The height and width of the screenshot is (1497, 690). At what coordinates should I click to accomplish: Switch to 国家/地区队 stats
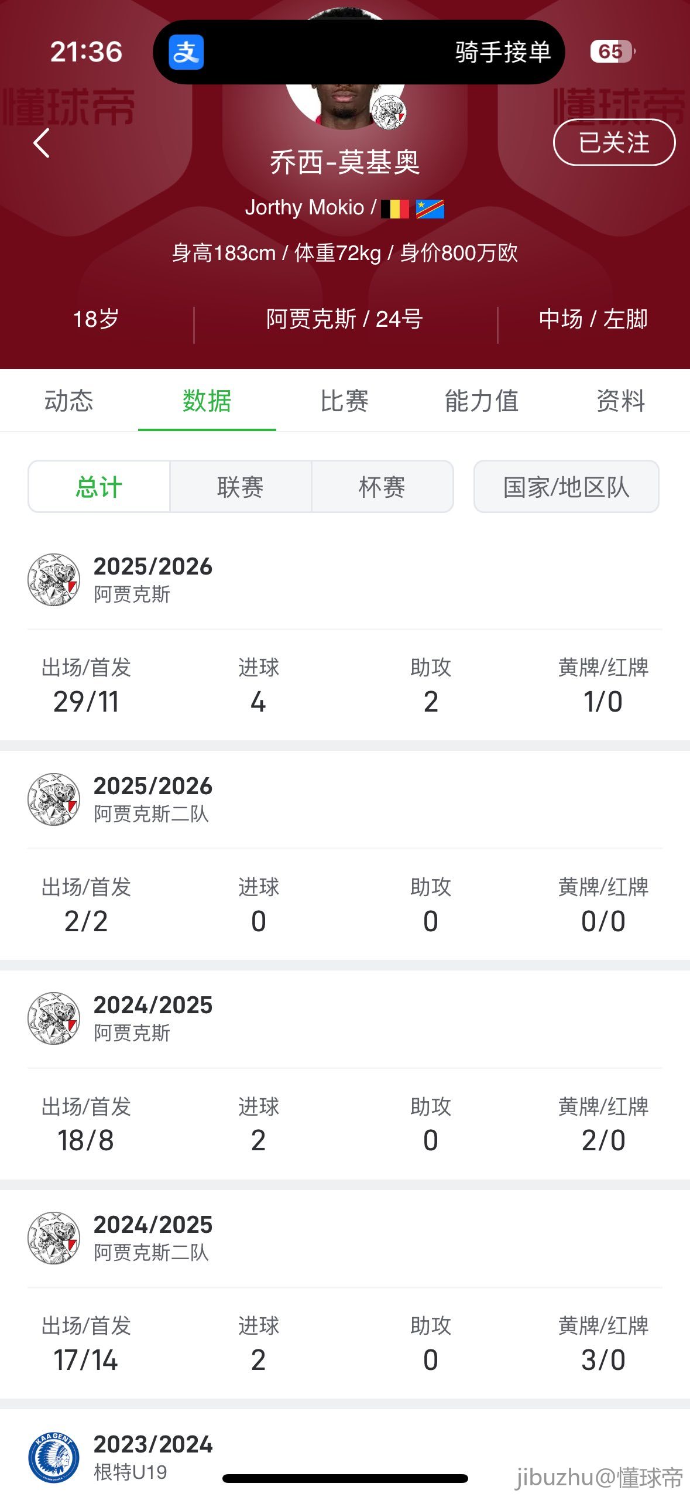click(566, 487)
